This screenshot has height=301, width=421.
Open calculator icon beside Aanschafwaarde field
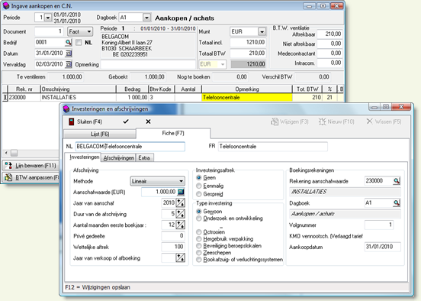181,192
